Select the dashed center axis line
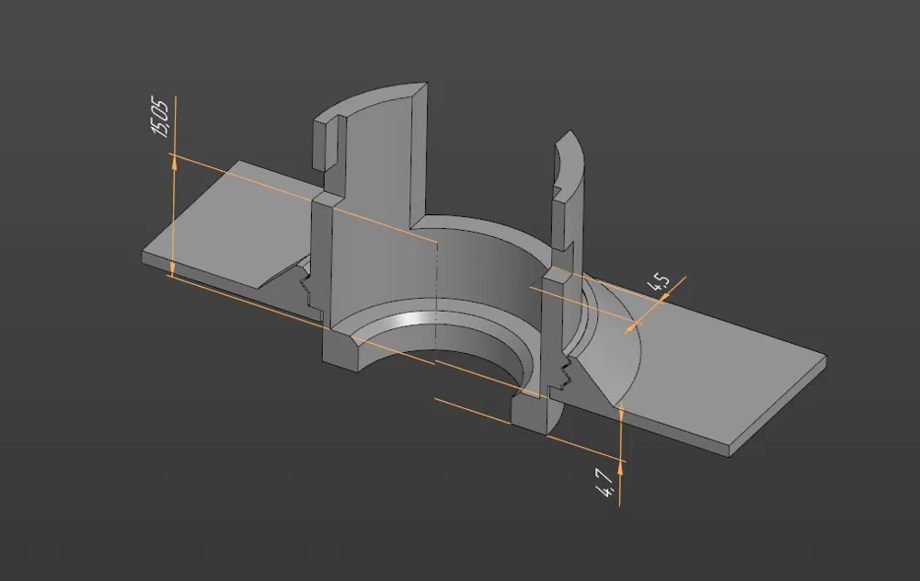 coord(436,293)
